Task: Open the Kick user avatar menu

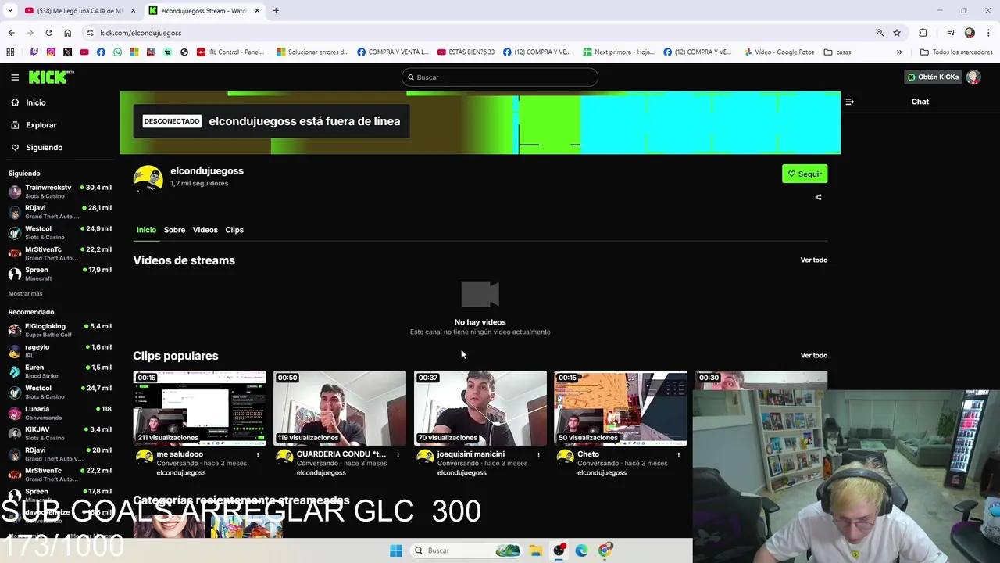Action: coord(973,77)
